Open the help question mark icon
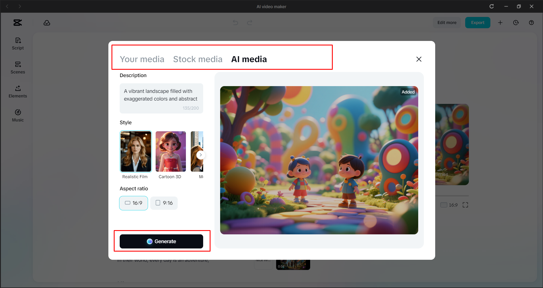 point(531,23)
